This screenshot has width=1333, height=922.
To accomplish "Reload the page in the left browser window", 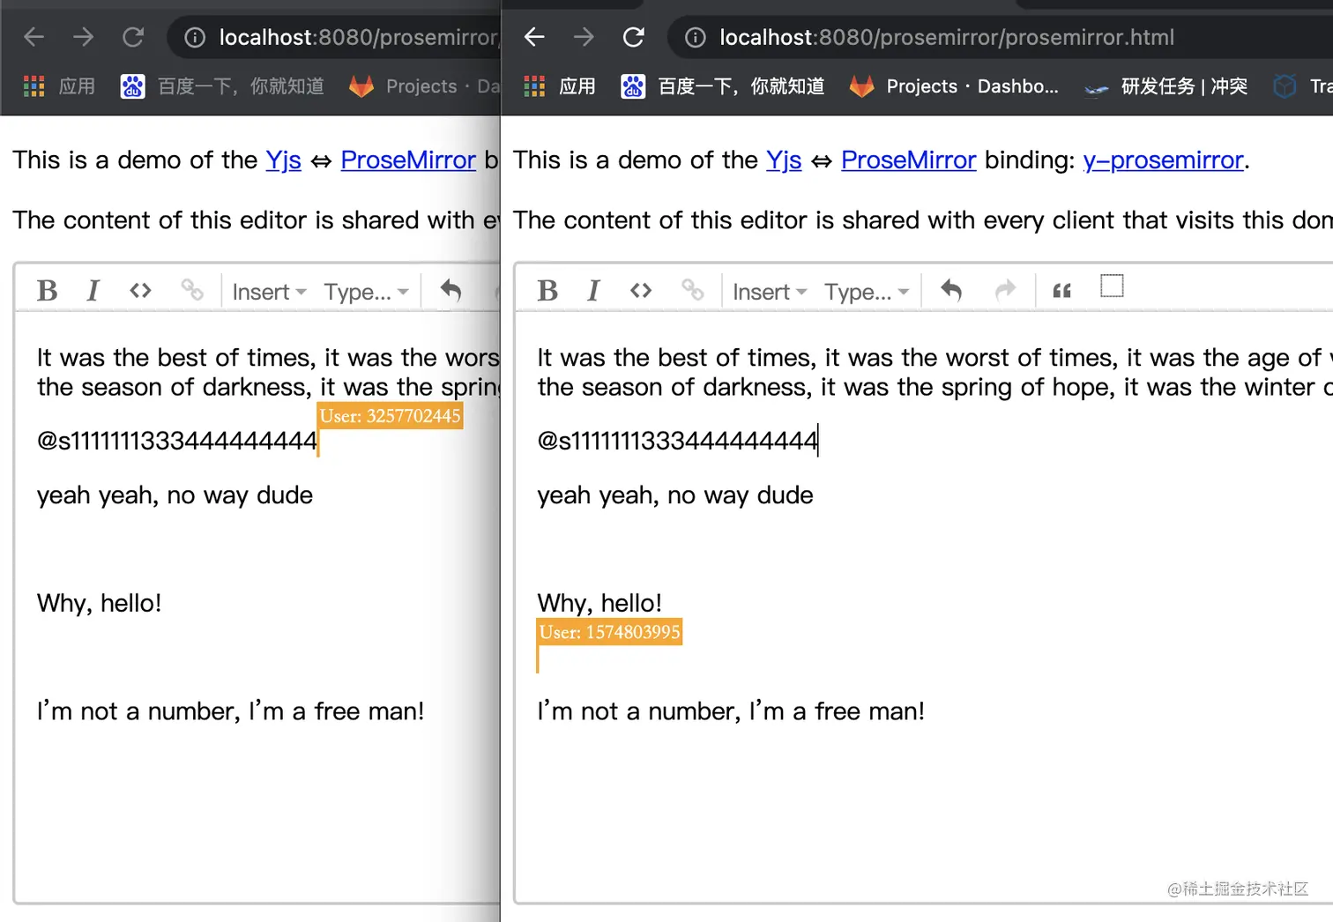I will [133, 37].
